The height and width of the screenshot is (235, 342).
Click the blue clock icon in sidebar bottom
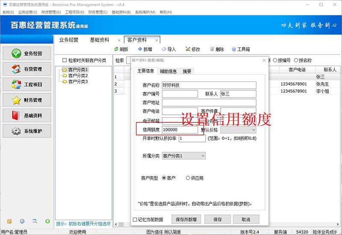click(22, 221)
